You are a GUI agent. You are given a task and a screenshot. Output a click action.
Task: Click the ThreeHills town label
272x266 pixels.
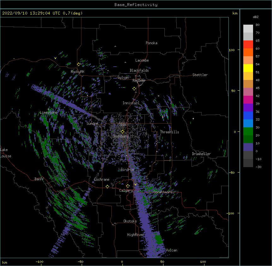[169, 132]
